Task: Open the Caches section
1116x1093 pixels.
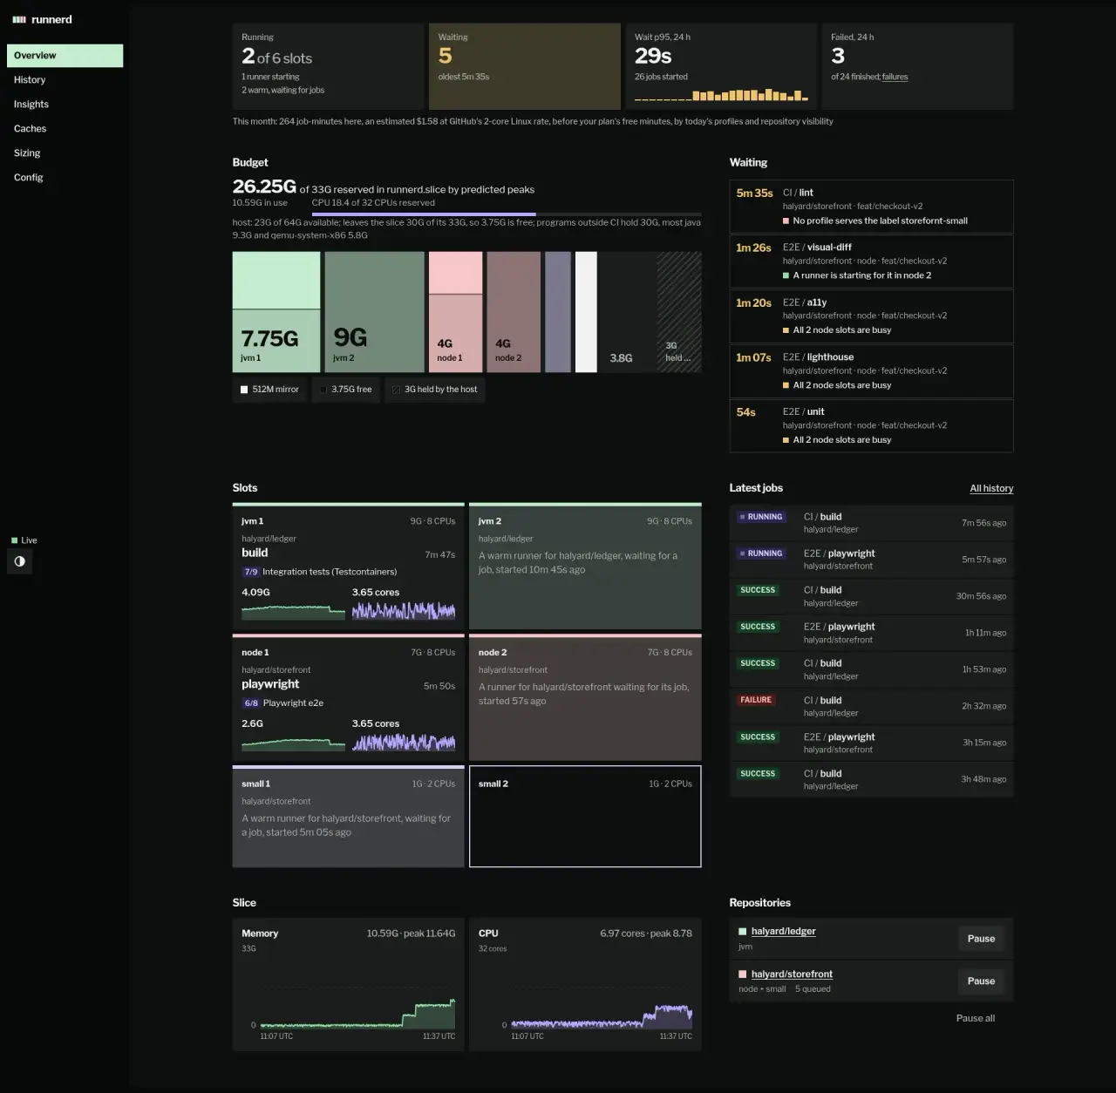Action: click(x=65, y=129)
